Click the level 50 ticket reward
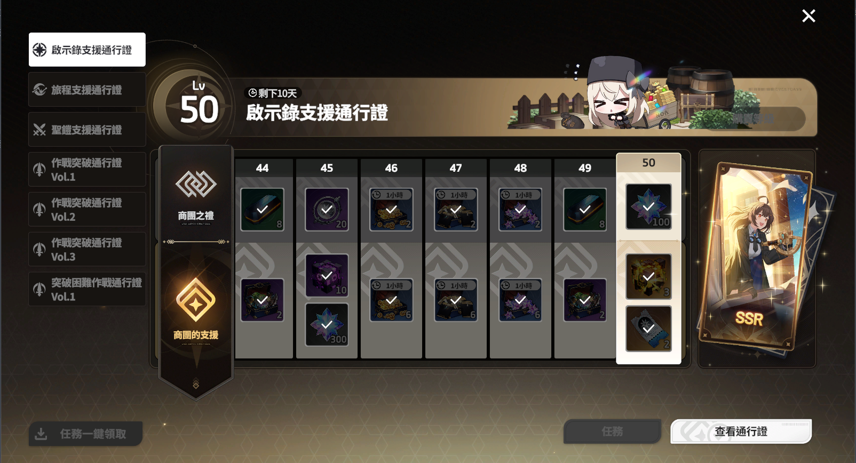Image resolution: width=856 pixels, height=463 pixels. 648,329
